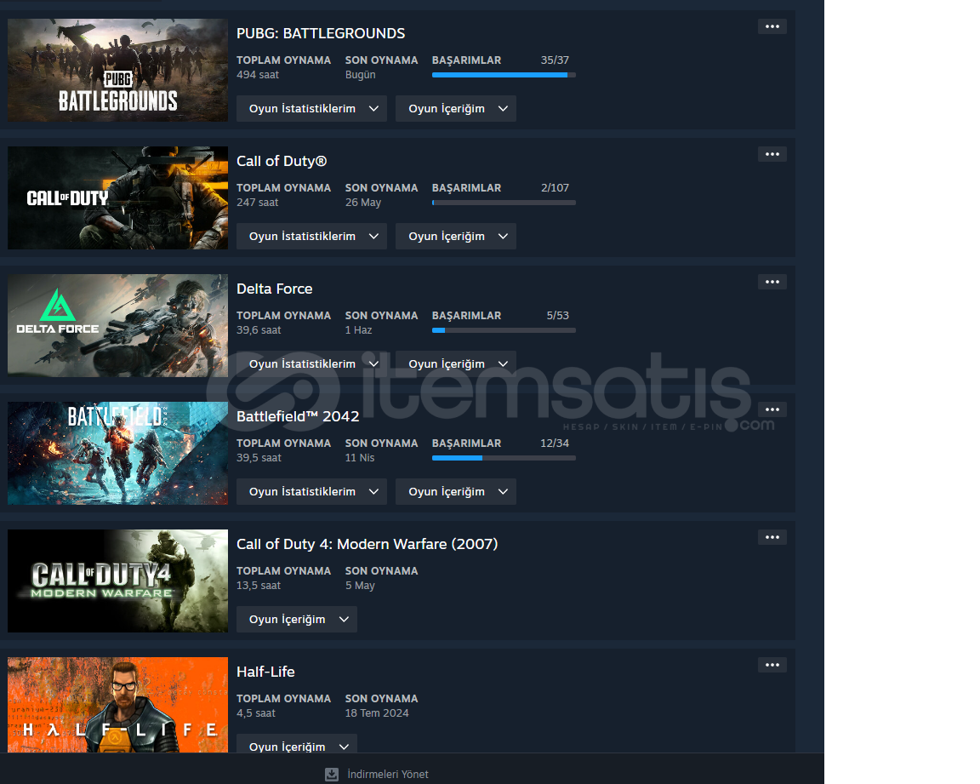The width and height of the screenshot is (980, 784).
Task: Click BAŞARIMLAR label for Battlefield 2042
Action: pyautogui.click(x=466, y=443)
